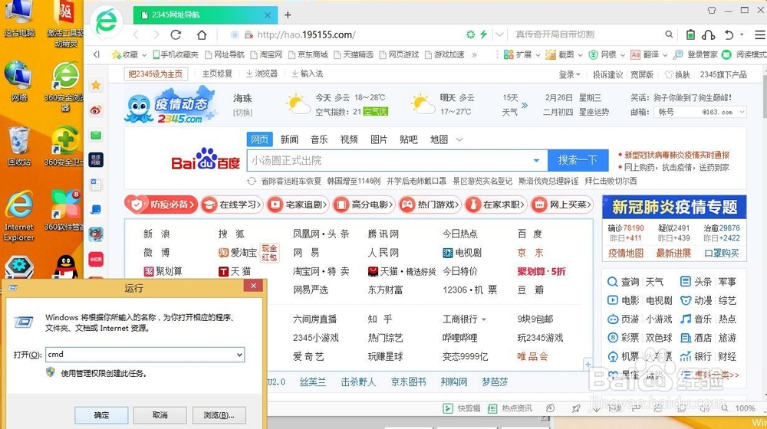Click the 把2345设为主页 button
The width and height of the screenshot is (767, 429).
click(x=155, y=74)
